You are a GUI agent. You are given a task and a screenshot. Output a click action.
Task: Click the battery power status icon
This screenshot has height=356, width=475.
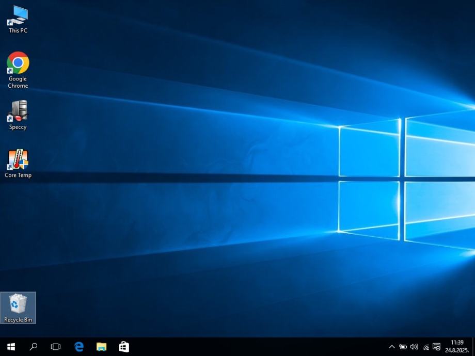pyautogui.click(x=403, y=347)
